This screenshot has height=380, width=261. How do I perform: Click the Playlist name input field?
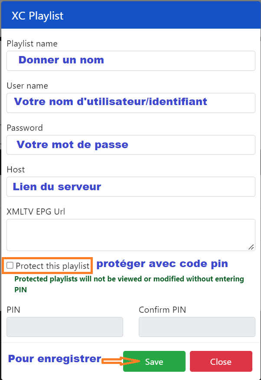(130, 60)
